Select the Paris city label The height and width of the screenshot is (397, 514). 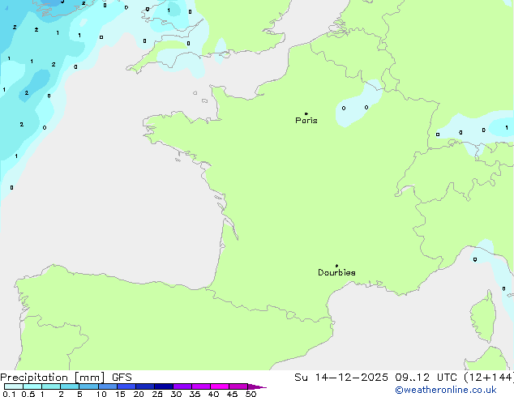click(306, 121)
